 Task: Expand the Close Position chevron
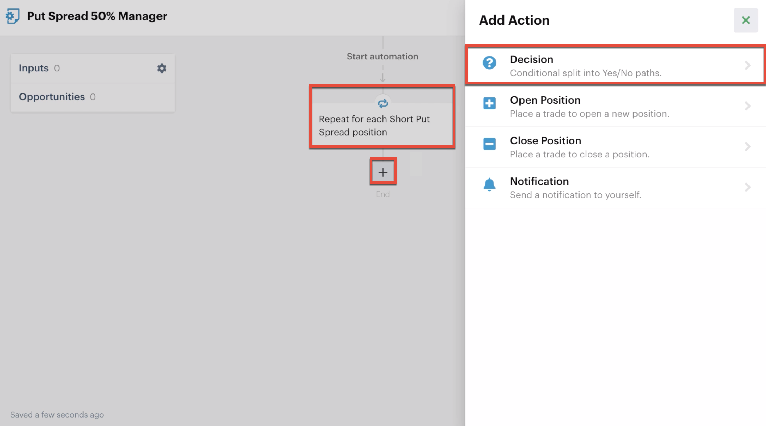point(748,147)
